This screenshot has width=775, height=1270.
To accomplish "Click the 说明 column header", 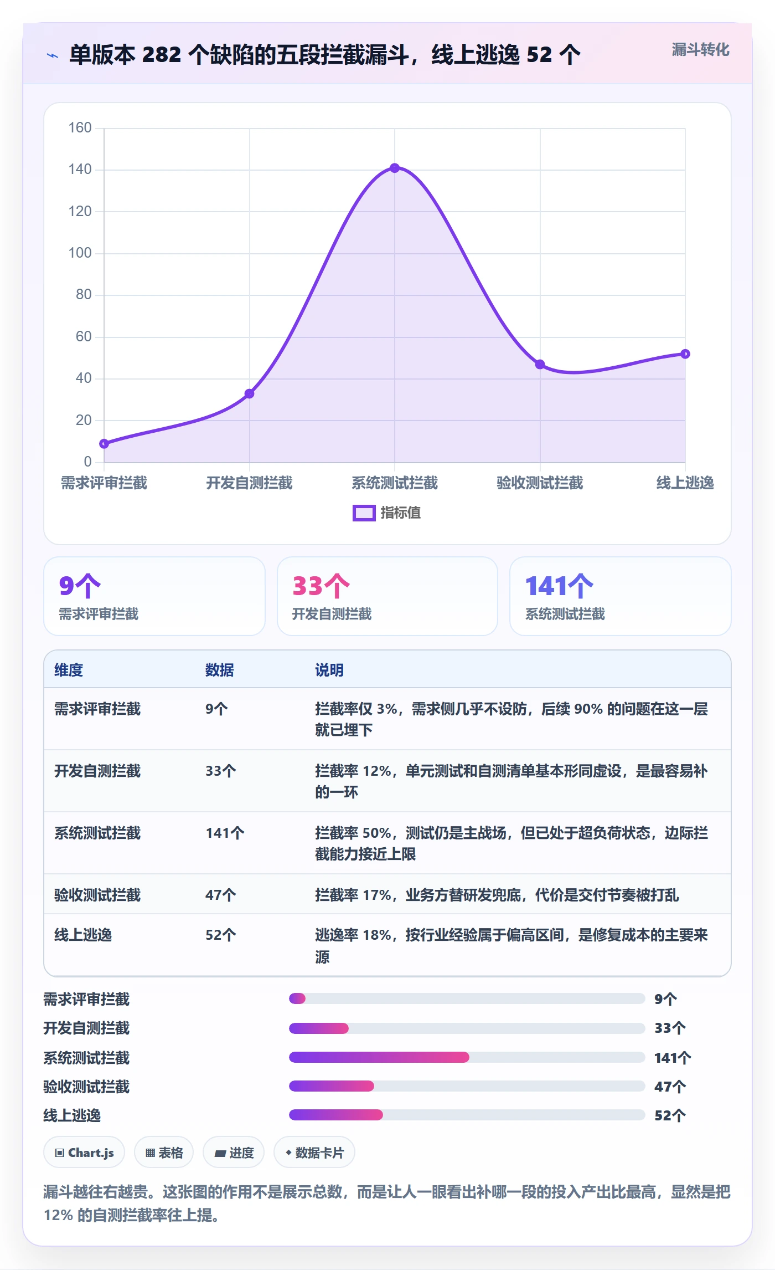I will pyautogui.click(x=329, y=670).
